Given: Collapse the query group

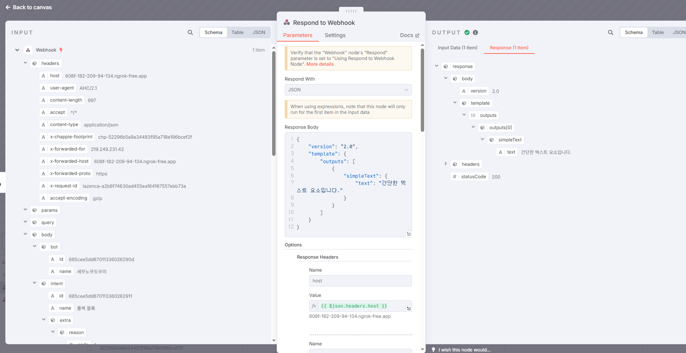Looking at the screenshot, I should [x=25, y=222].
